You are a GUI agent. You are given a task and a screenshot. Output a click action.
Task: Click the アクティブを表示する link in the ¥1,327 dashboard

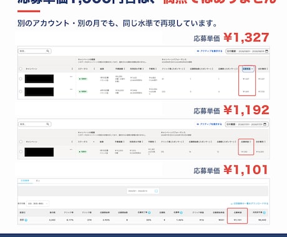[210, 51]
